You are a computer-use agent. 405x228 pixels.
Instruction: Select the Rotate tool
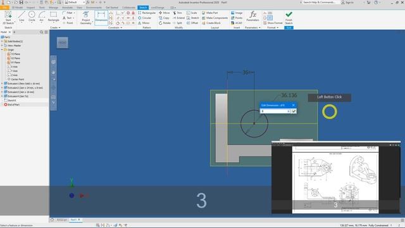click(165, 23)
